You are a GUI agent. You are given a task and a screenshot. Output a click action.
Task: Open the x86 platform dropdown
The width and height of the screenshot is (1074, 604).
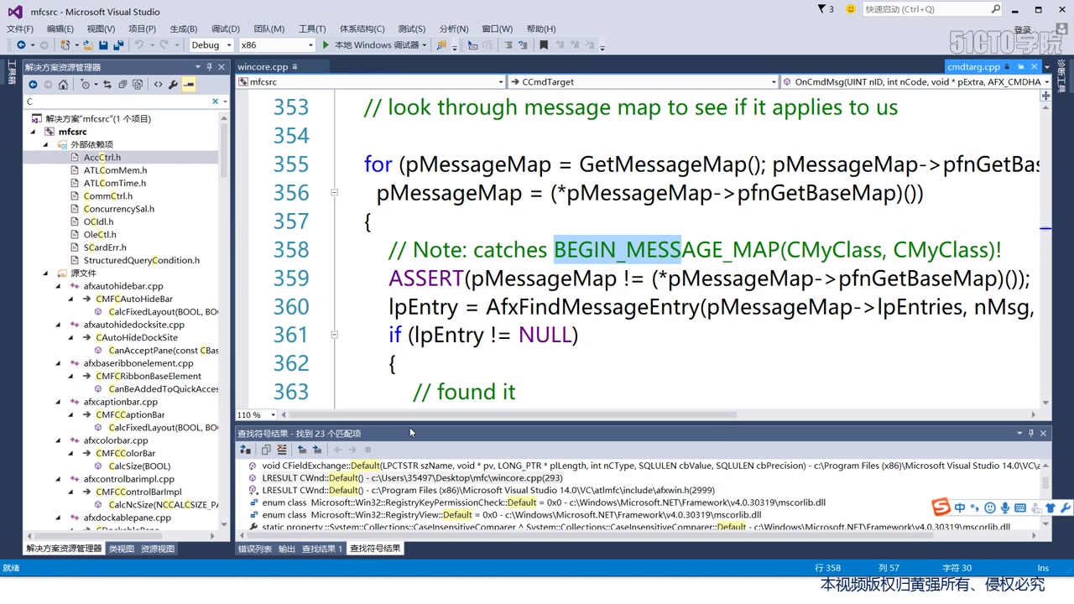[310, 44]
